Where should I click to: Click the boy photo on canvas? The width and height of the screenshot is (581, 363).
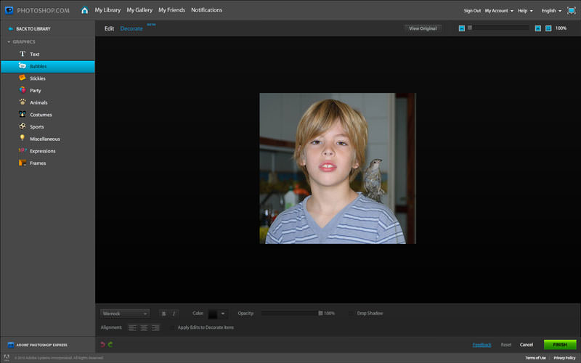click(x=338, y=168)
